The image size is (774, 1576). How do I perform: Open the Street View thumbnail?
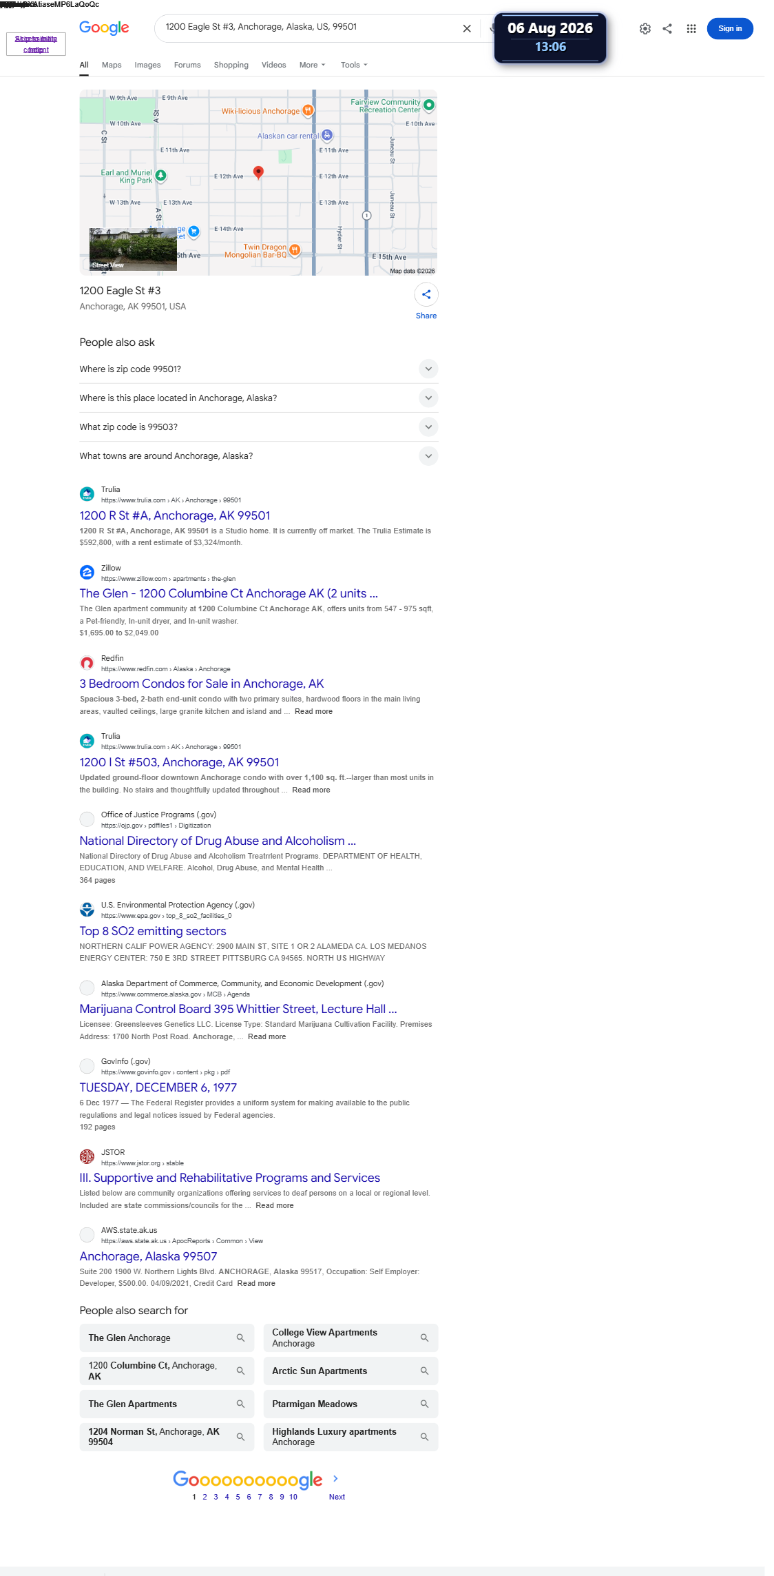click(133, 249)
